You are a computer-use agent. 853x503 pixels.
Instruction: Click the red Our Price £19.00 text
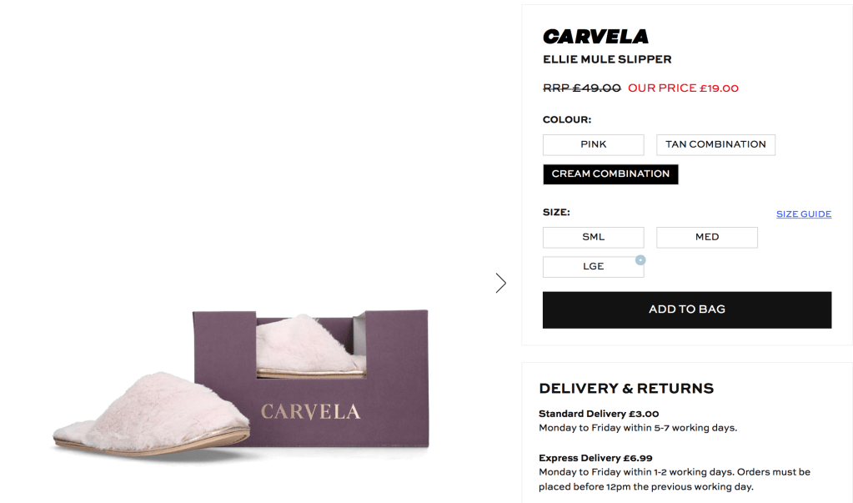683,88
